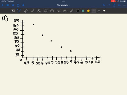The image size is (127, 95).
Task: Choose the yellow pen color
Action: tap(88, 11)
